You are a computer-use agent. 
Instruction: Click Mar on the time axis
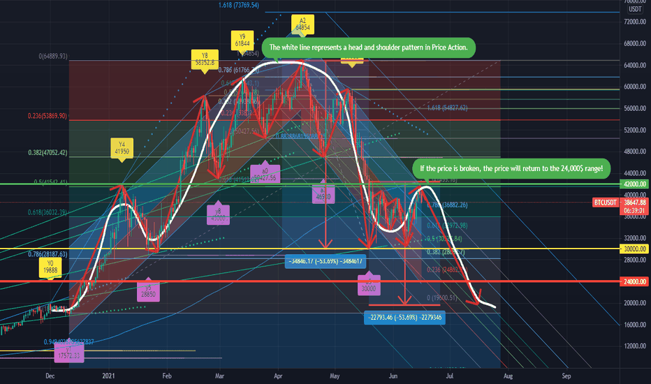(219, 376)
